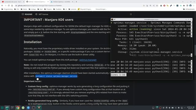
Task: Bookmark this page with the star icon
Action: point(157,5)
